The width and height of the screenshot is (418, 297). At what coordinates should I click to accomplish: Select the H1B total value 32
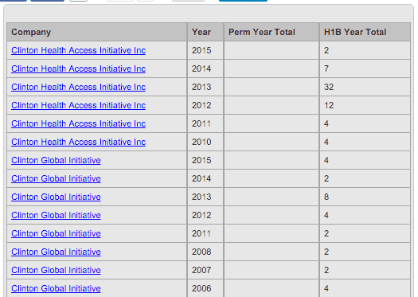click(329, 87)
